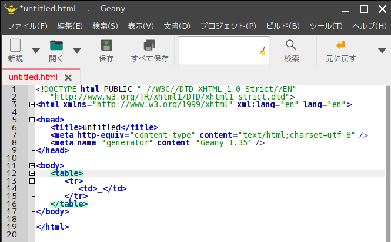Toggle the table fold marker on line 12
The height and width of the screenshot is (242, 391).
pos(31,174)
